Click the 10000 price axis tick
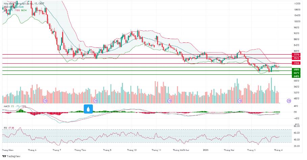307x160 pixels. click(x=297, y=22)
